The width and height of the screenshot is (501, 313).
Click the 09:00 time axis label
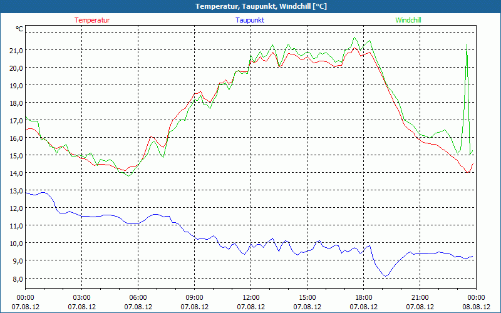click(x=194, y=298)
